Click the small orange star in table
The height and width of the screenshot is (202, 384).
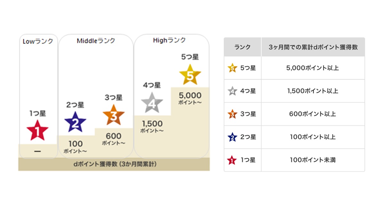click(232, 114)
